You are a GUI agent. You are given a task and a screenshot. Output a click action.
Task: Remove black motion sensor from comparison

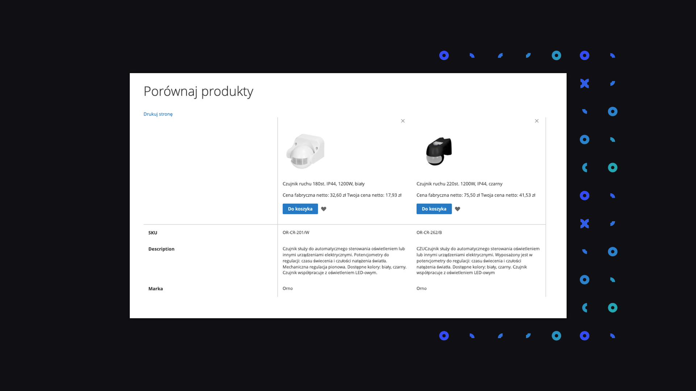[x=536, y=121]
